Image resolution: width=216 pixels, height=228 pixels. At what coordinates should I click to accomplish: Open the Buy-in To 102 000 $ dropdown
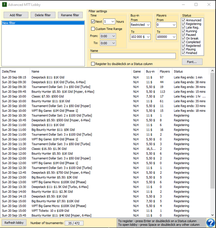(140, 37)
